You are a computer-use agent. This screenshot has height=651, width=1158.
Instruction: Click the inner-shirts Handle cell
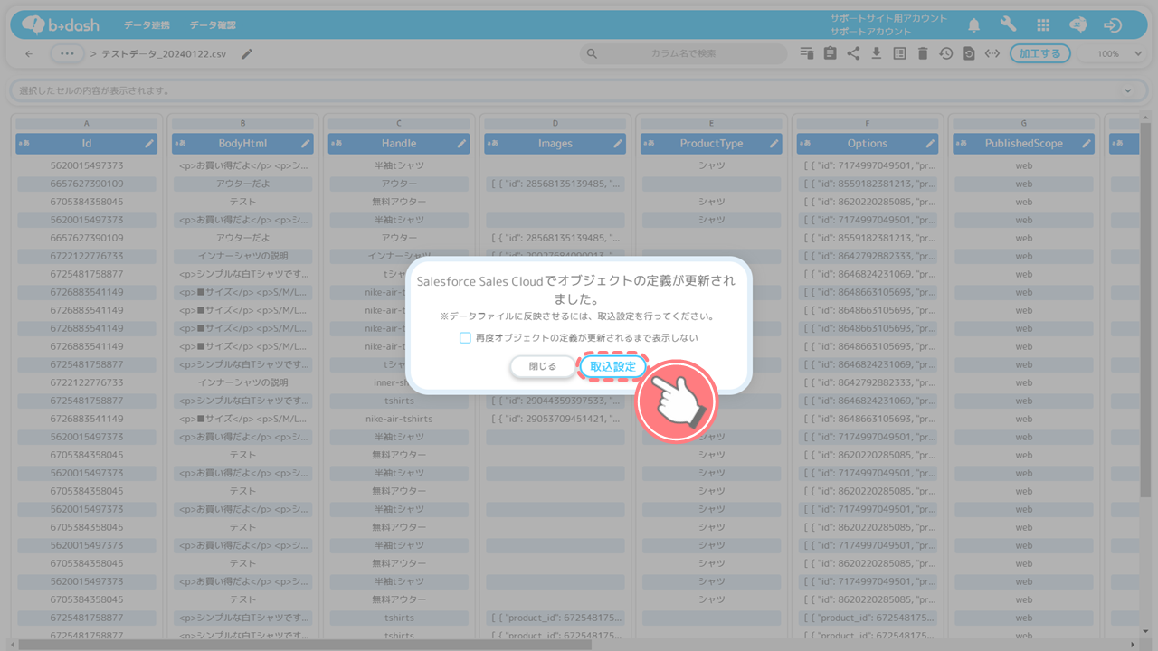point(399,382)
